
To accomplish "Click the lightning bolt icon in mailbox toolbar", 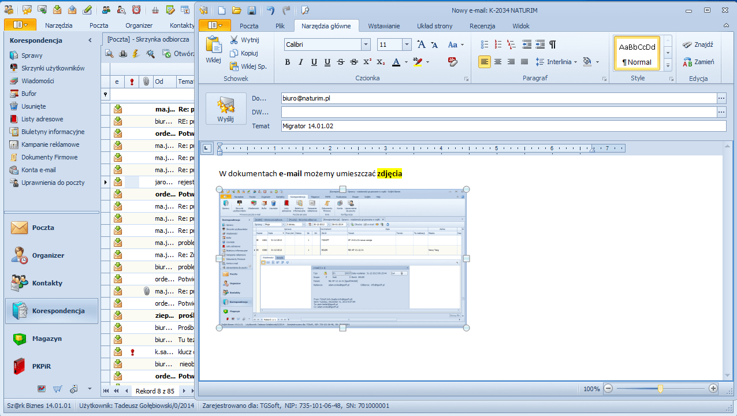I will point(136,54).
